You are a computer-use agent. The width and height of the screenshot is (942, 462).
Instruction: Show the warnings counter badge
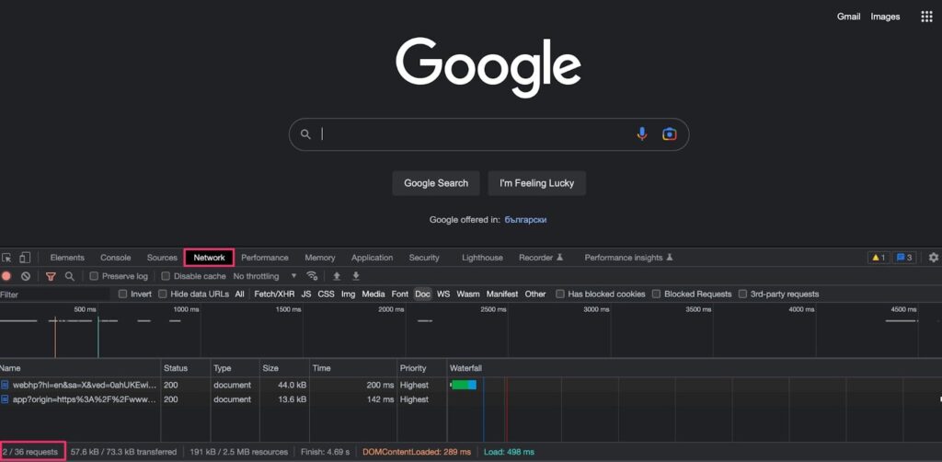click(879, 258)
